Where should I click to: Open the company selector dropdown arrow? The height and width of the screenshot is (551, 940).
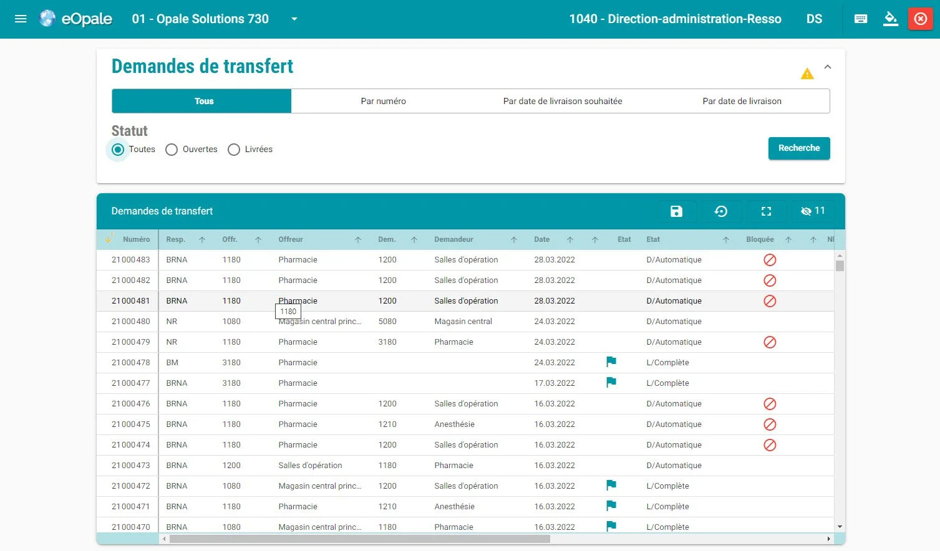pos(294,19)
